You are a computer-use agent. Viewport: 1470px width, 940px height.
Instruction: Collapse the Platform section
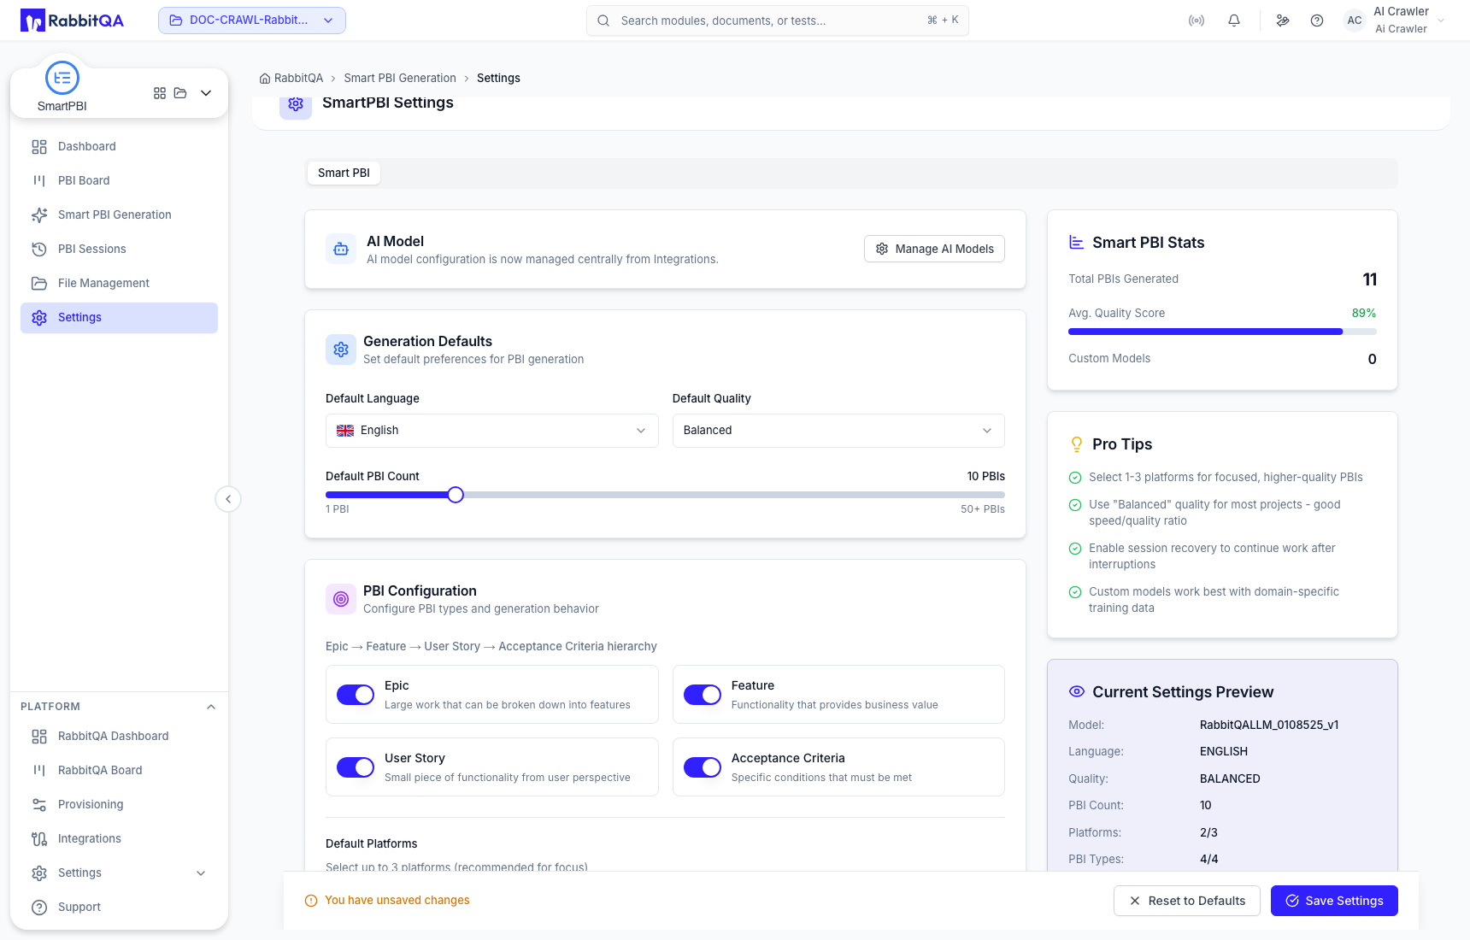pyautogui.click(x=211, y=707)
